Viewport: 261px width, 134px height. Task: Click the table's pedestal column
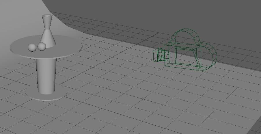click(46, 75)
